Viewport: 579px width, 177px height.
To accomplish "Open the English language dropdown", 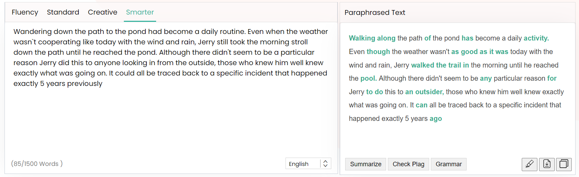I will coord(303,164).
